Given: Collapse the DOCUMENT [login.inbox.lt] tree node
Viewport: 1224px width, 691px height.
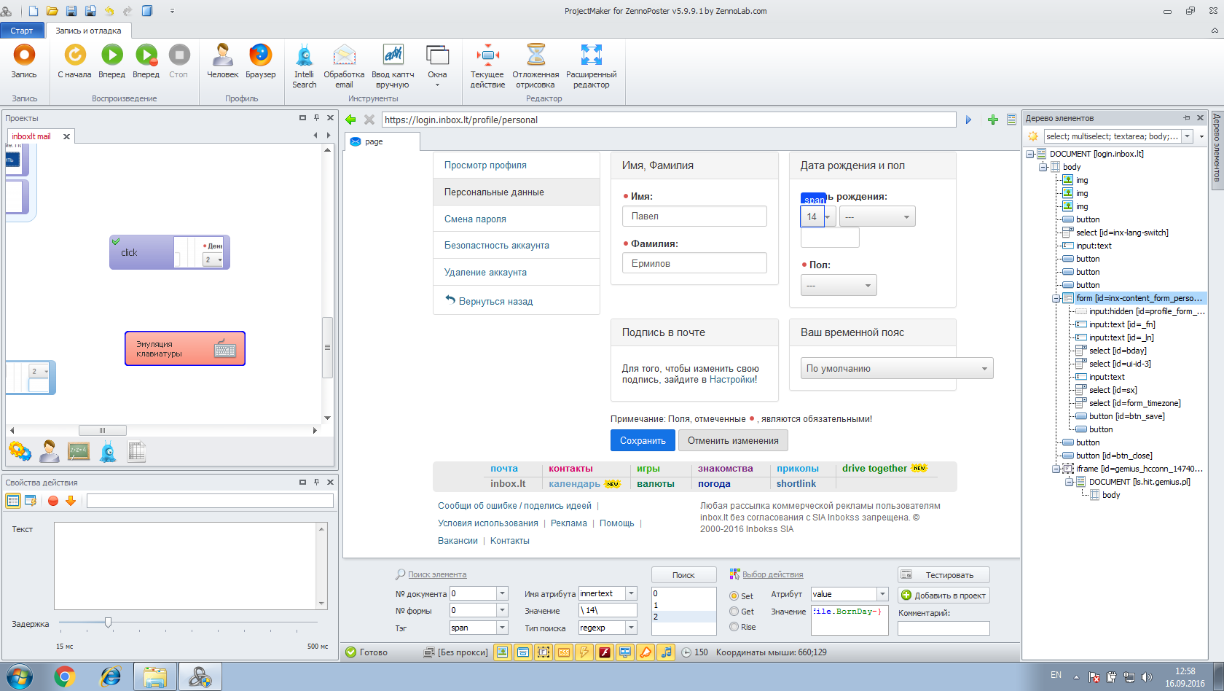Looking at the screenshot, I should [1030, 154].
